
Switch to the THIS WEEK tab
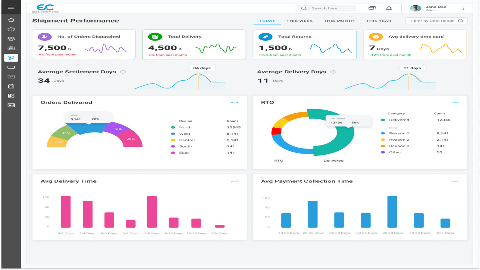(x=299, y=21)
